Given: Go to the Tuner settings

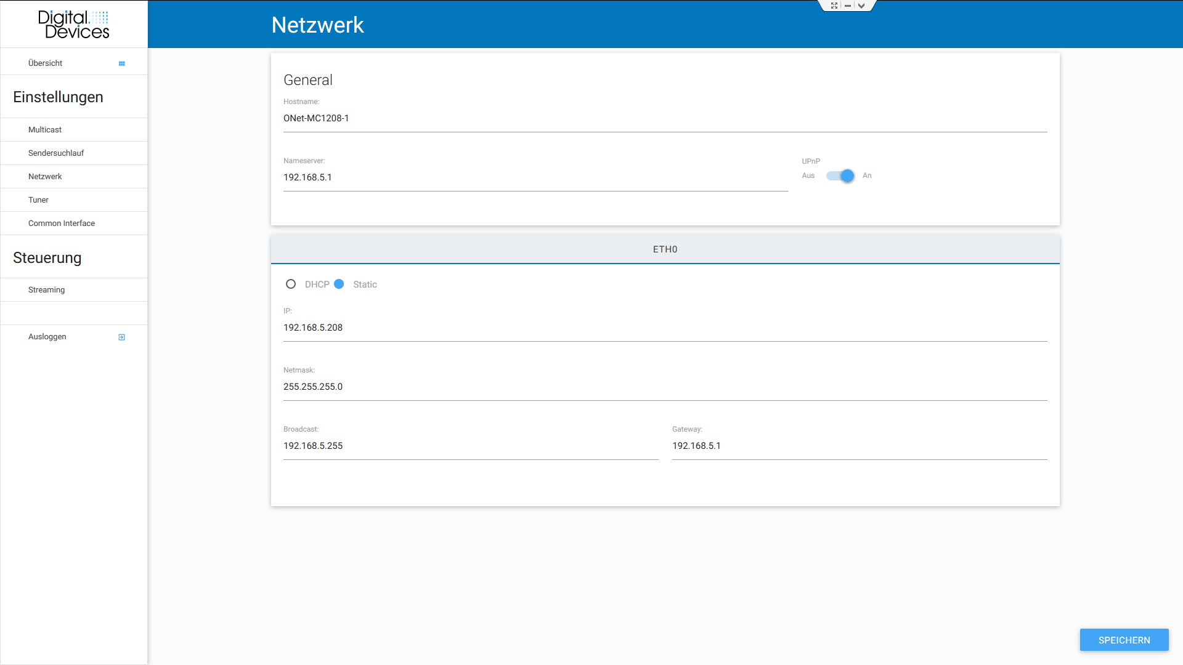Looking at the screenshot, I should pos(38,200).
